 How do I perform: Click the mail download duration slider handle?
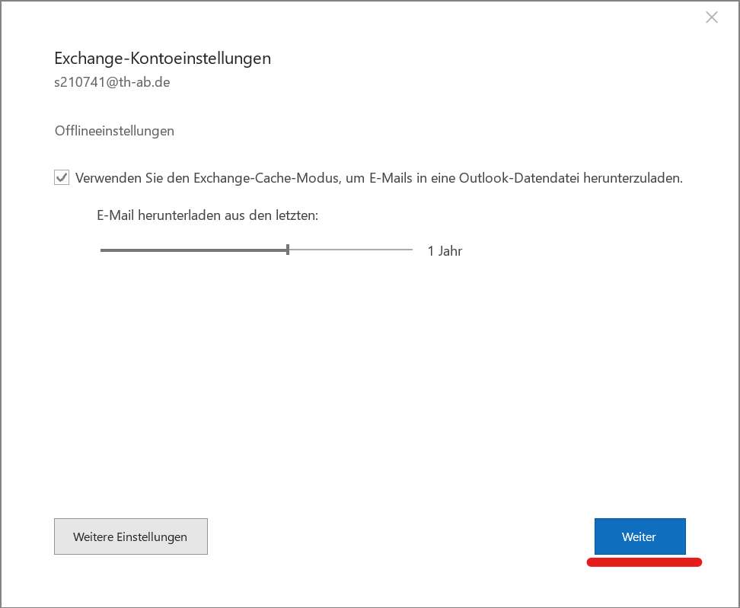click(x=288, y=250)
